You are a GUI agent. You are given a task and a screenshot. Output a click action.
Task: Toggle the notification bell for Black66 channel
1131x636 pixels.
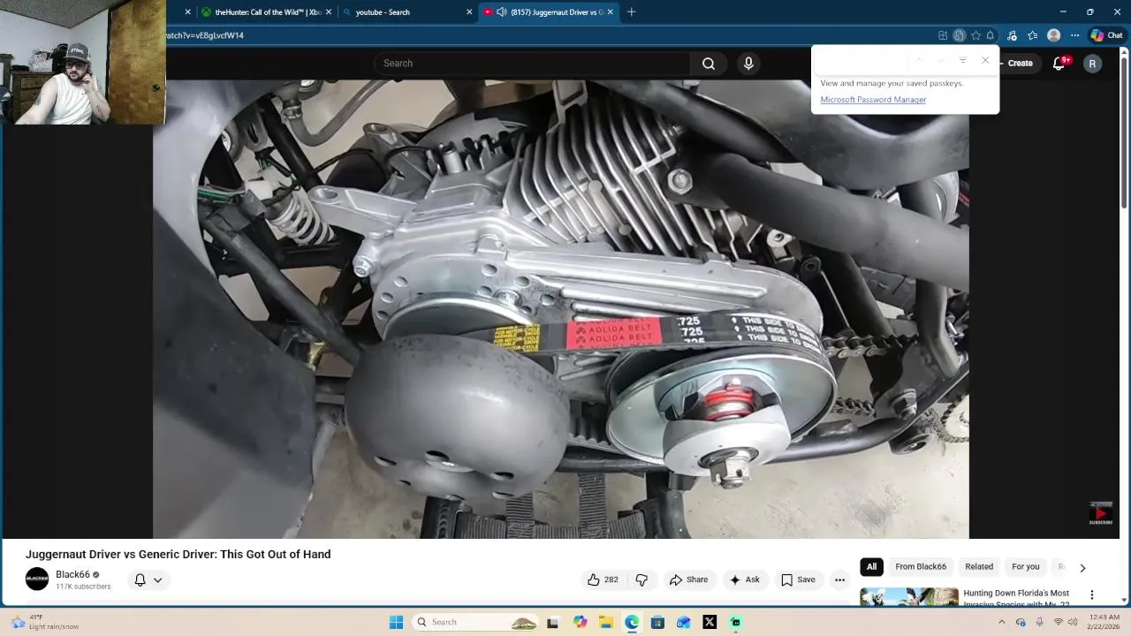click(x=140, y=579)
